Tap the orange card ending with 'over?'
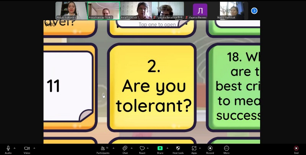This screenshot has width=306, height=155. [70, 29]
